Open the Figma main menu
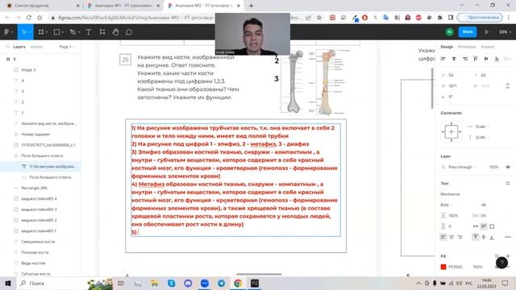Viewport: 516px width, 290px height. click(8, 32)
